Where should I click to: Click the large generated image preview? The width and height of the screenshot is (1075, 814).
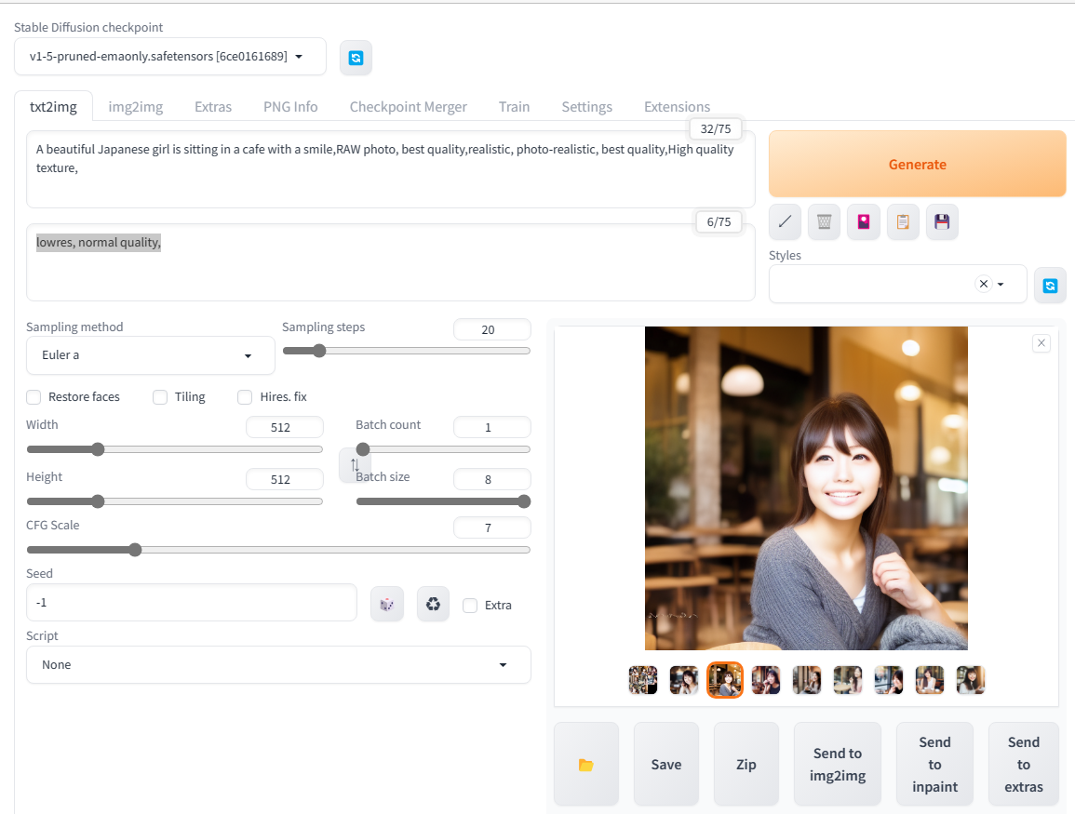tap(806, 488)
